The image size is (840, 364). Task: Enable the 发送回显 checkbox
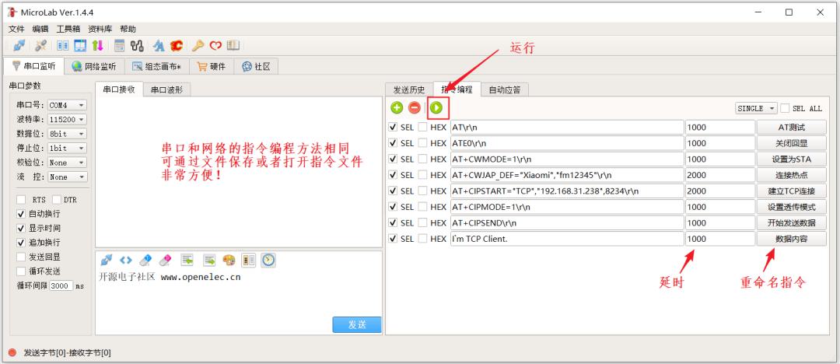[x=21, y=257]
